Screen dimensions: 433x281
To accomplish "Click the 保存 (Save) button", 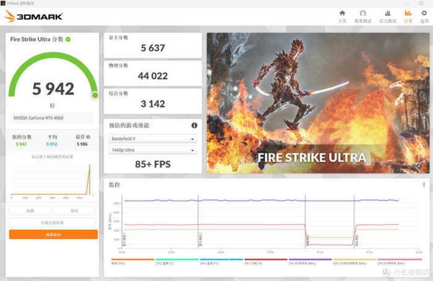I will click(x=74, y=211).
